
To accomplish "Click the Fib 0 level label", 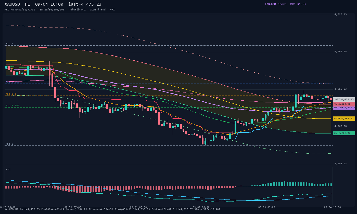I will [9, 144].
